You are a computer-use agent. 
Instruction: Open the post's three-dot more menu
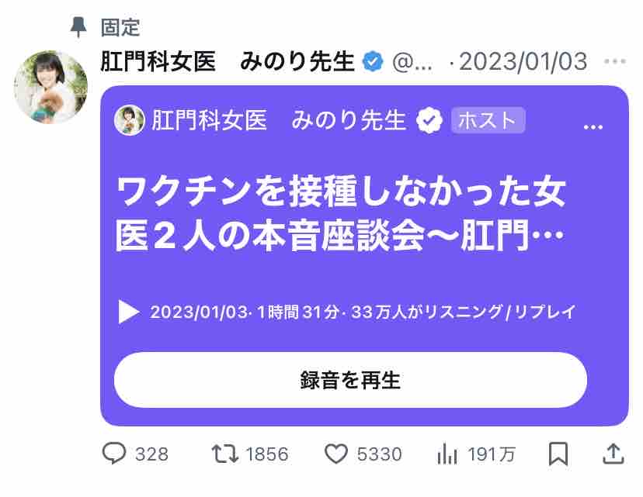click(615, 61)
